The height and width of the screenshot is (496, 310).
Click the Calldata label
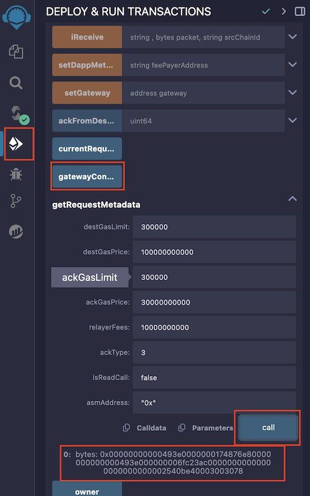click(151, 428)
